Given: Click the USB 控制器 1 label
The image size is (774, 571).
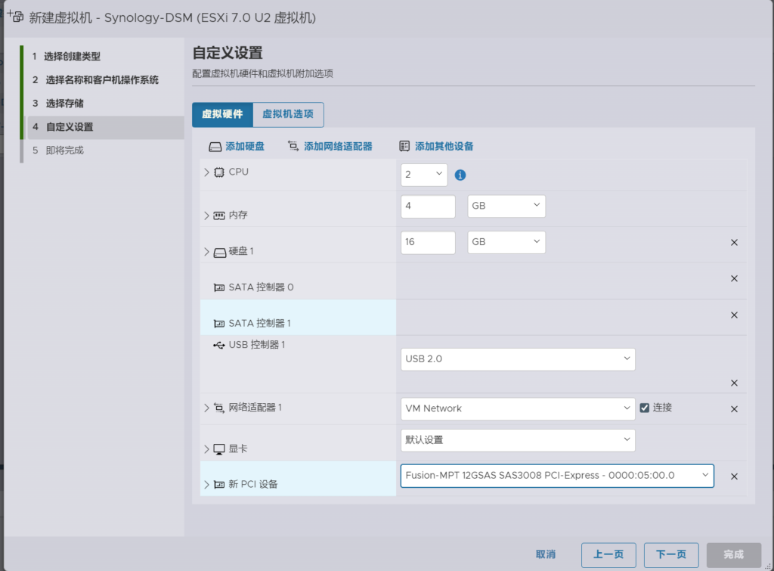Looking at the screenshot, I should pyautogui.click(x=257, y=345).
